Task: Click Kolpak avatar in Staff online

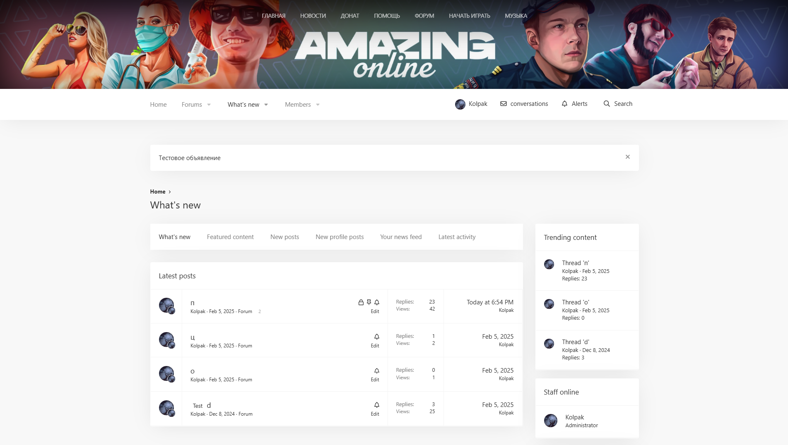Action: click(x=550, y=421)
